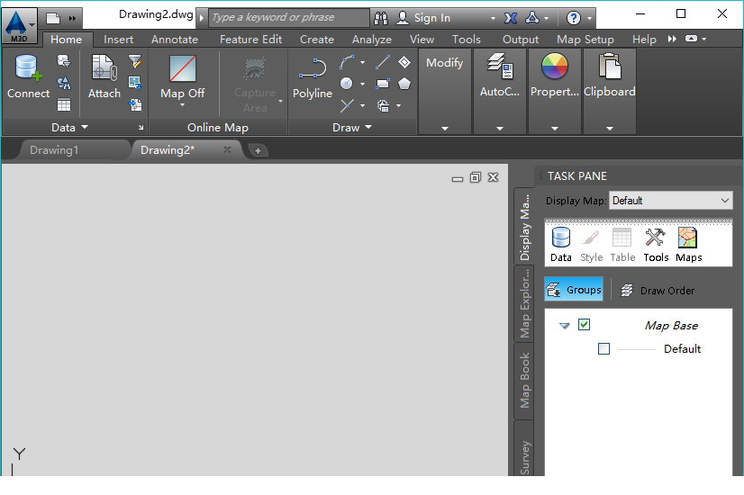
Task: Click the keyword search input field
Action: [x=289, y=18]
